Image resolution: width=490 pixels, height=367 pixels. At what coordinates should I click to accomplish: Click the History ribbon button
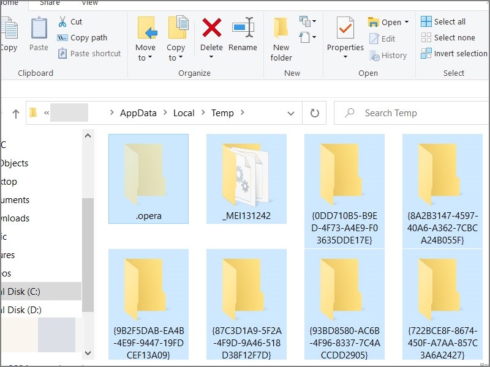pos(388,56)
